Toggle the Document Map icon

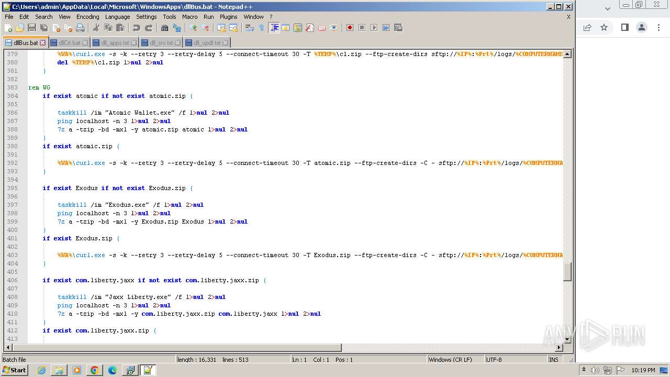coord(298,28)
